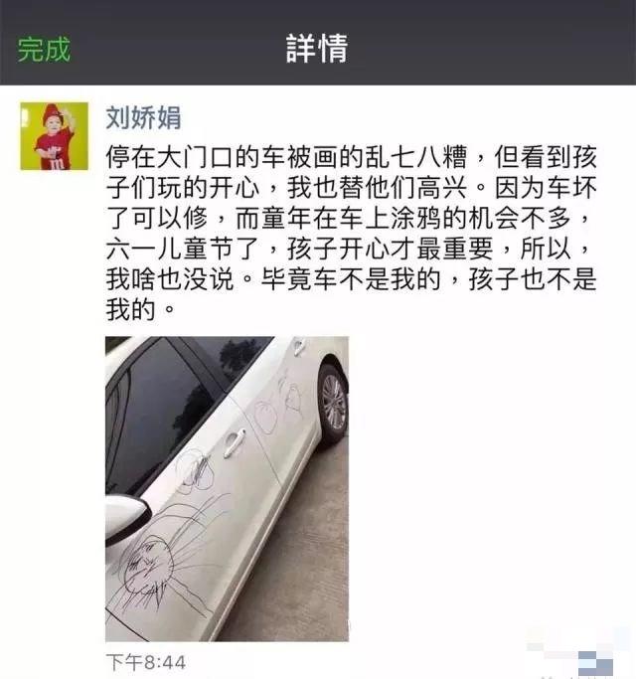Open the scribbled white car photo
The width and height of the screenshot is (636, 679).
point(227,488)
